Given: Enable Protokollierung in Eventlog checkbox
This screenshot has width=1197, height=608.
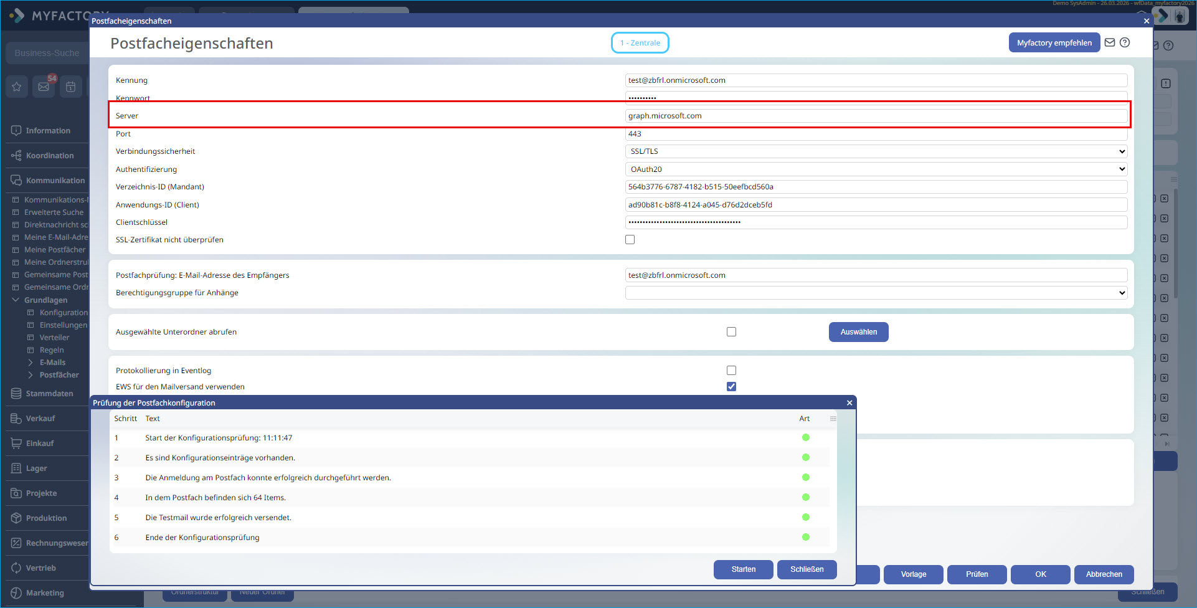Looking at the screenshot, I should [x=732, y=371].
